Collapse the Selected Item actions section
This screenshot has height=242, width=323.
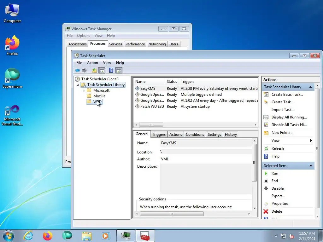pos(311,166)
